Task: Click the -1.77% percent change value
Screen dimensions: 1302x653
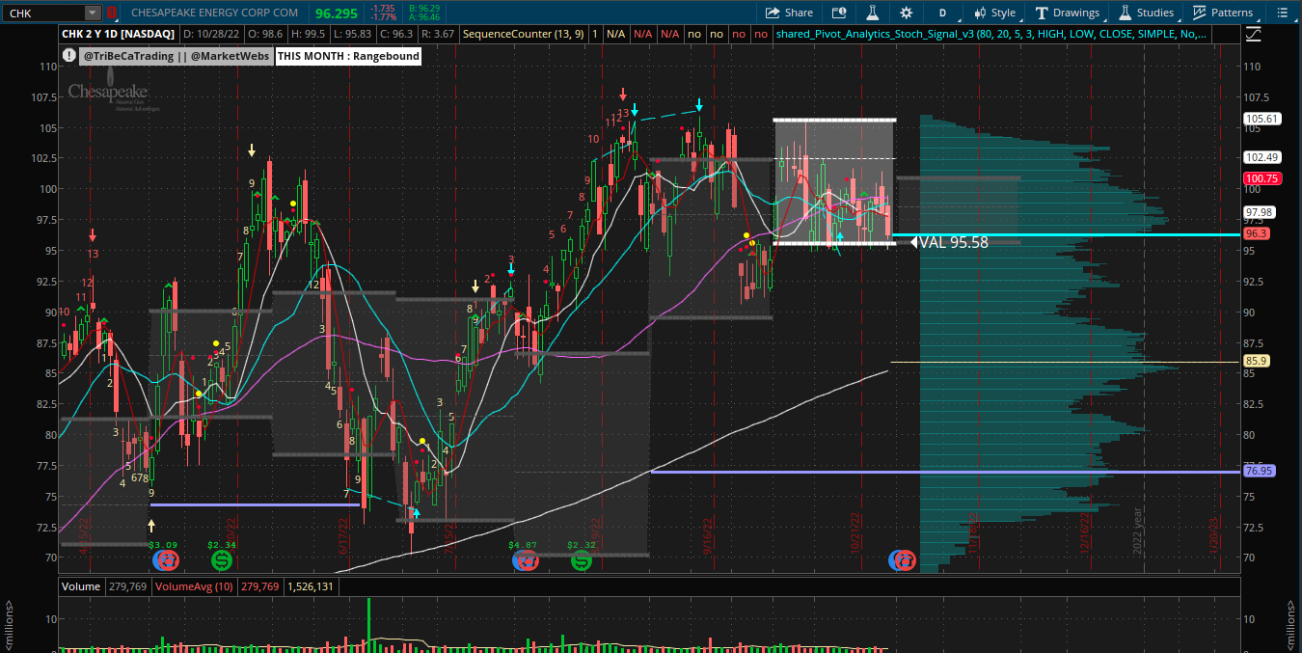Action: point(384,17)
